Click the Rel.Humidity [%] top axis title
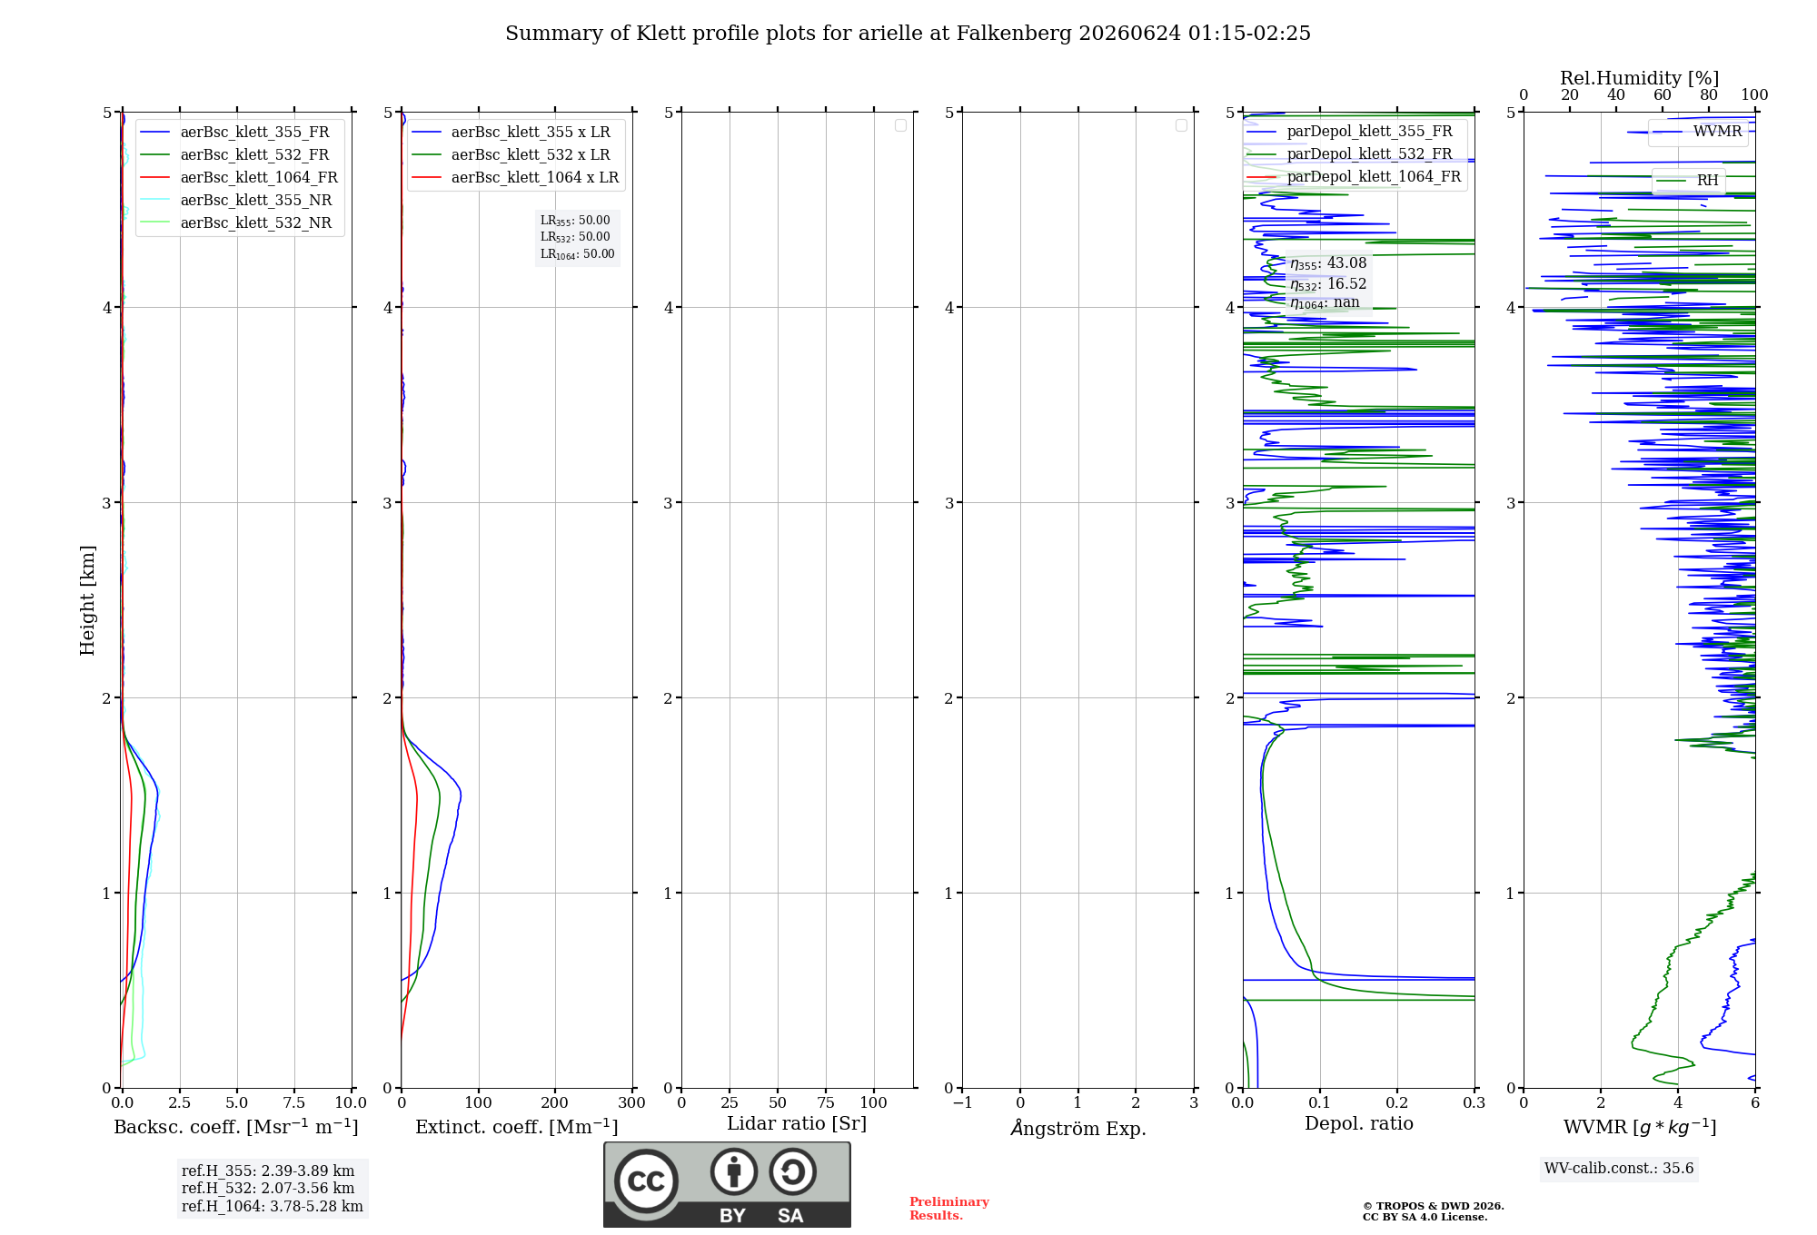The image size is (1817, 1235). click(x=1639, y=78)
